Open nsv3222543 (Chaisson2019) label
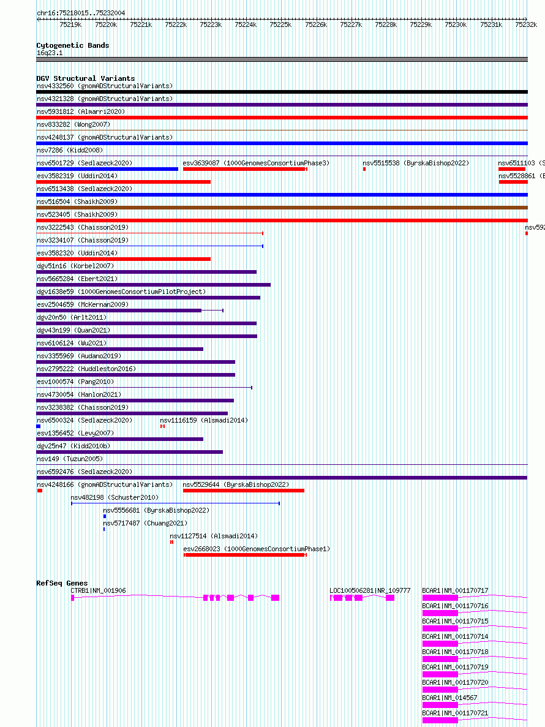 pos(83,228)
